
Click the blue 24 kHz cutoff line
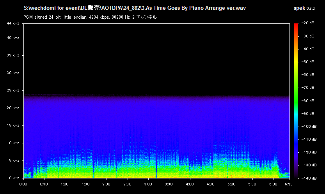pyautogui.click(x=156, y=94)
